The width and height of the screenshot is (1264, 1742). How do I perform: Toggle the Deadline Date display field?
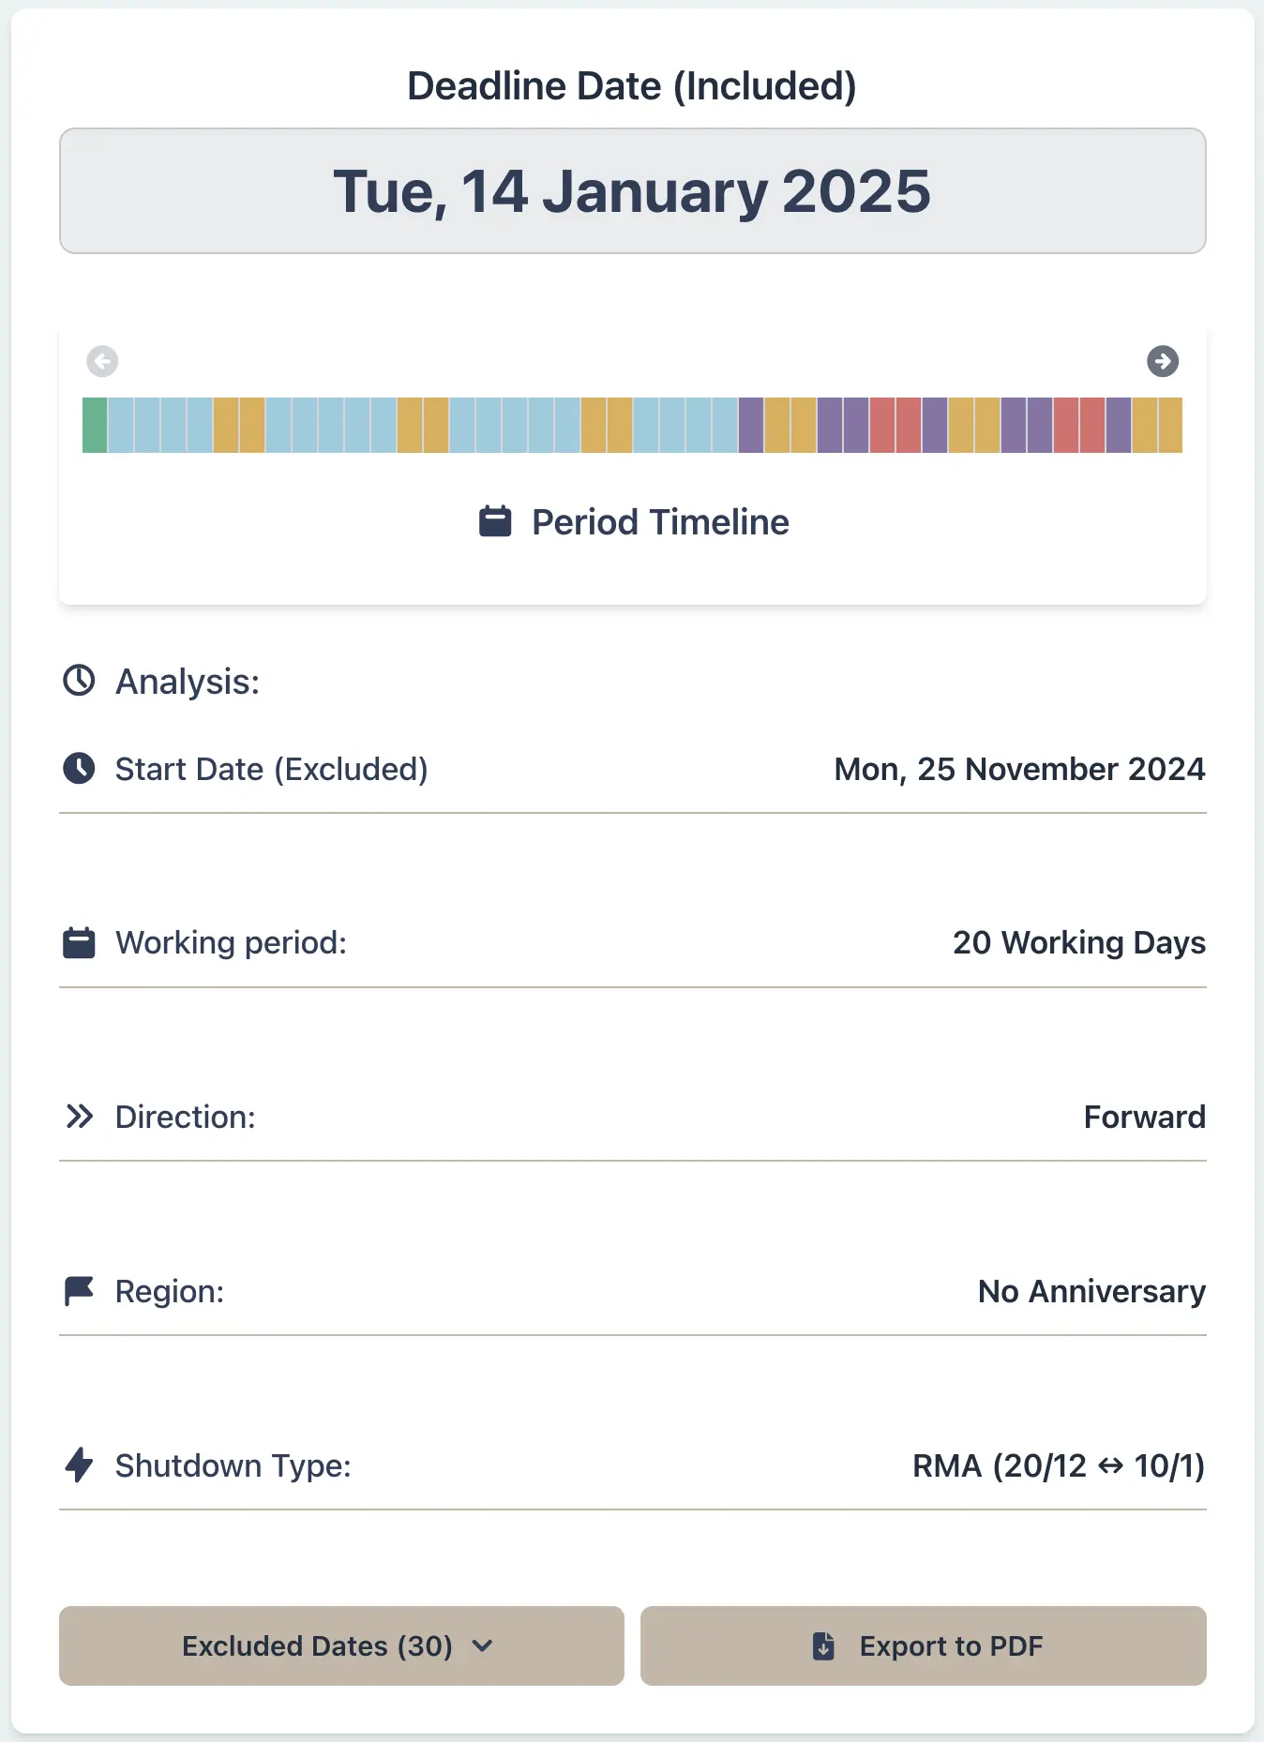632,190
